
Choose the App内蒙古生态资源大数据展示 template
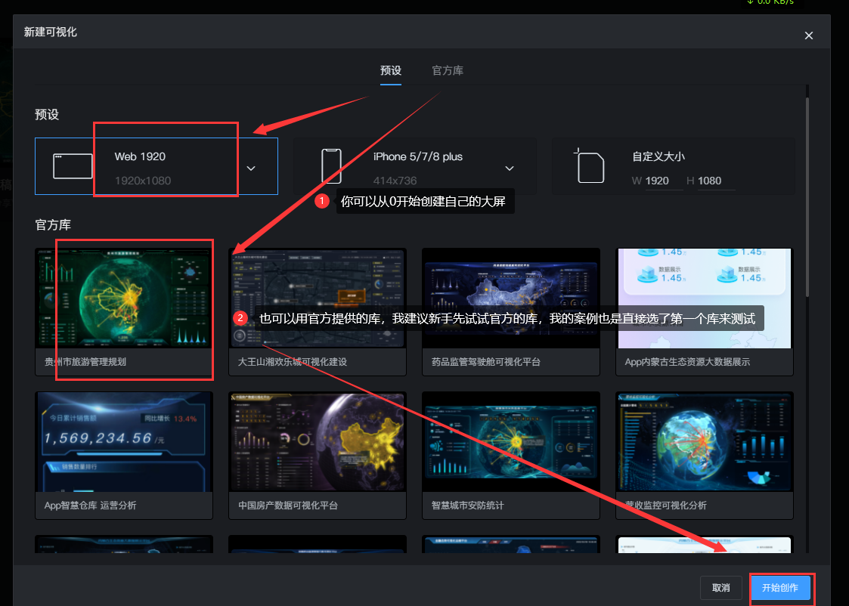(x=705, y=311)
